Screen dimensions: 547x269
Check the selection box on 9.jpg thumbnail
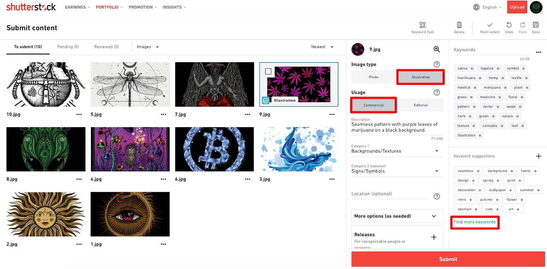(268, 71)
